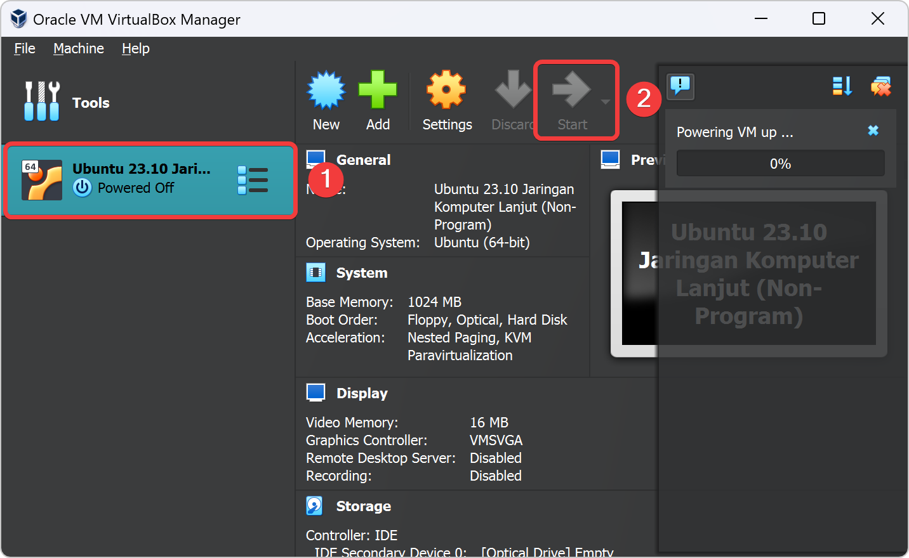
Task: Select the Tools entry in sidebar
Action: point(149,102)
